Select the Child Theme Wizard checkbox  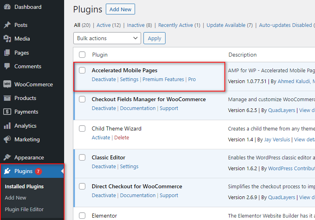(x=82, y=128)
